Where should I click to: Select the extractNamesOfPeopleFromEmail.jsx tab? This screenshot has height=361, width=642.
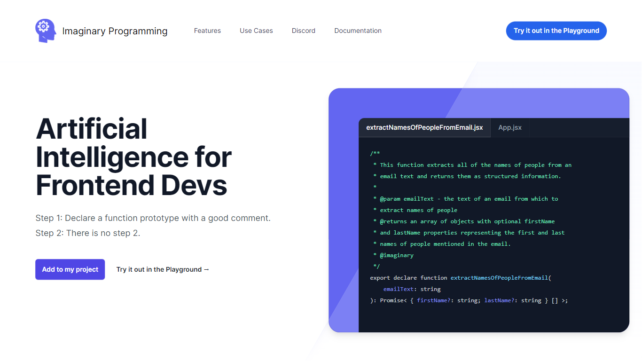(424, 127)
